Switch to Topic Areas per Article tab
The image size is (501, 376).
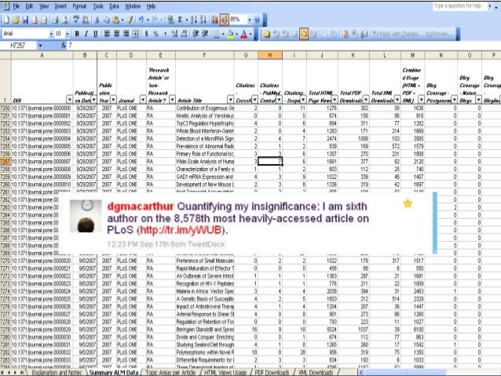click(x=170, y=373)
